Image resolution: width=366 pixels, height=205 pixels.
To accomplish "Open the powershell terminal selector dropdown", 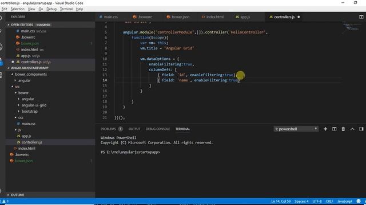I will [x=296, y=129].
